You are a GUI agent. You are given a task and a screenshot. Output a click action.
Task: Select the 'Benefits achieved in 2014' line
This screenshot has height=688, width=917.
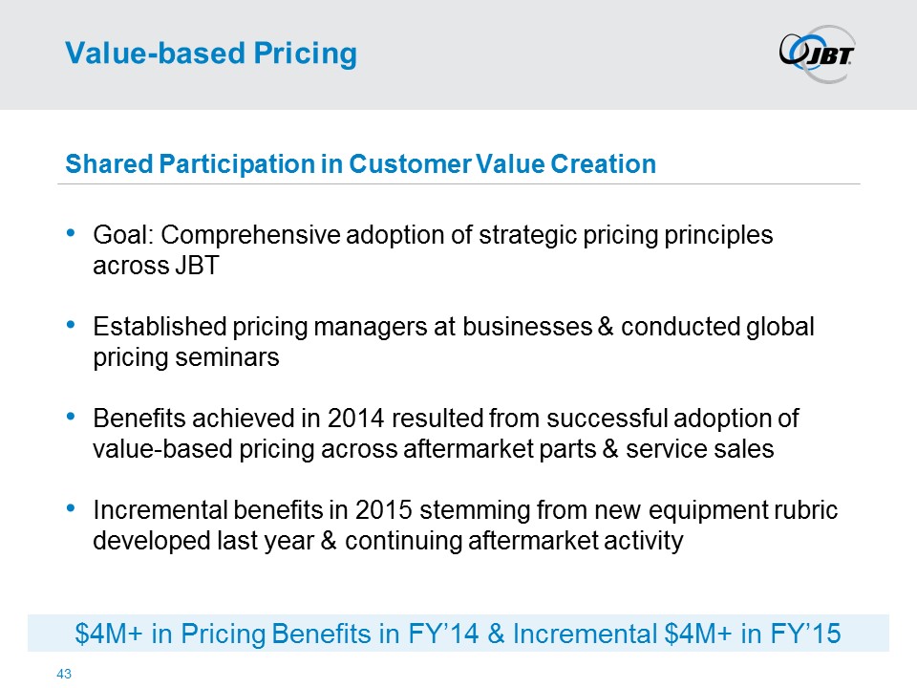click(x=446, y=419)
